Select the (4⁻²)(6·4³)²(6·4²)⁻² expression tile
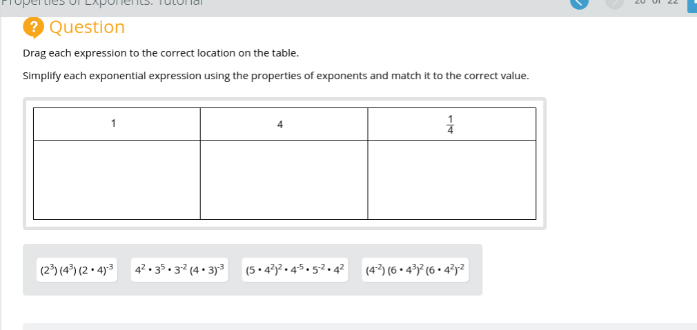This screenshot has width=697, height=330. [415, 269]
